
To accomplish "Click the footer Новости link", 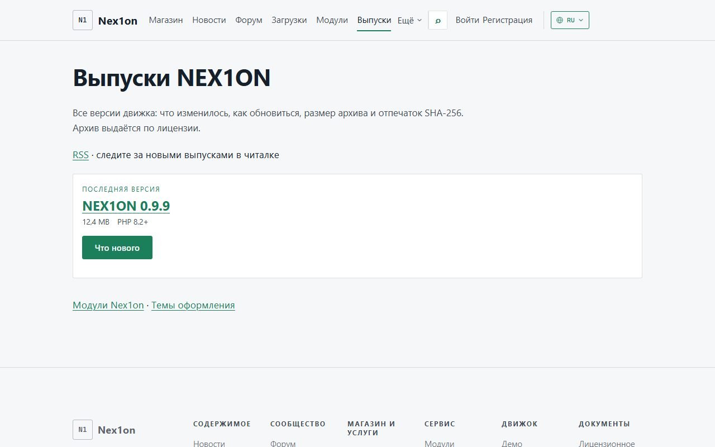I will pyautogui.click(x=209, y=444).
